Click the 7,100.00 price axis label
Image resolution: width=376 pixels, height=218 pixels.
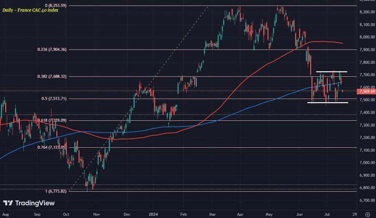367,150
